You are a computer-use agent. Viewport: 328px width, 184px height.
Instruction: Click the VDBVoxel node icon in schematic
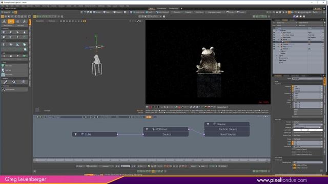(x=154, y=129)
